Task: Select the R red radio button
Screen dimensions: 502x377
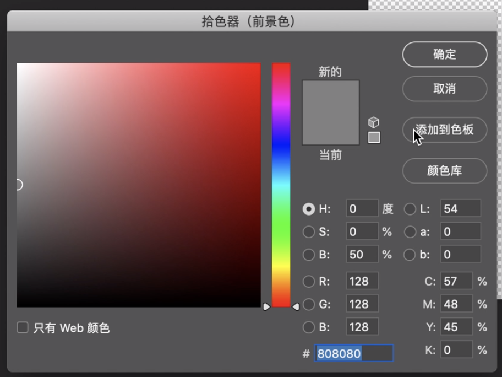Action: pos(309,282)
